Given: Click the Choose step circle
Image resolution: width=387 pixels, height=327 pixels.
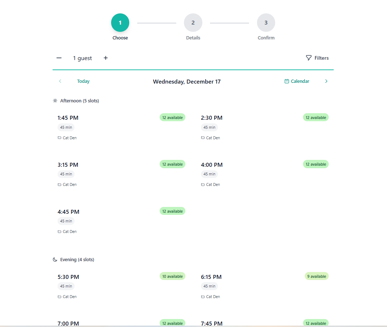Looking at the screenshot, I should [120, 22].
